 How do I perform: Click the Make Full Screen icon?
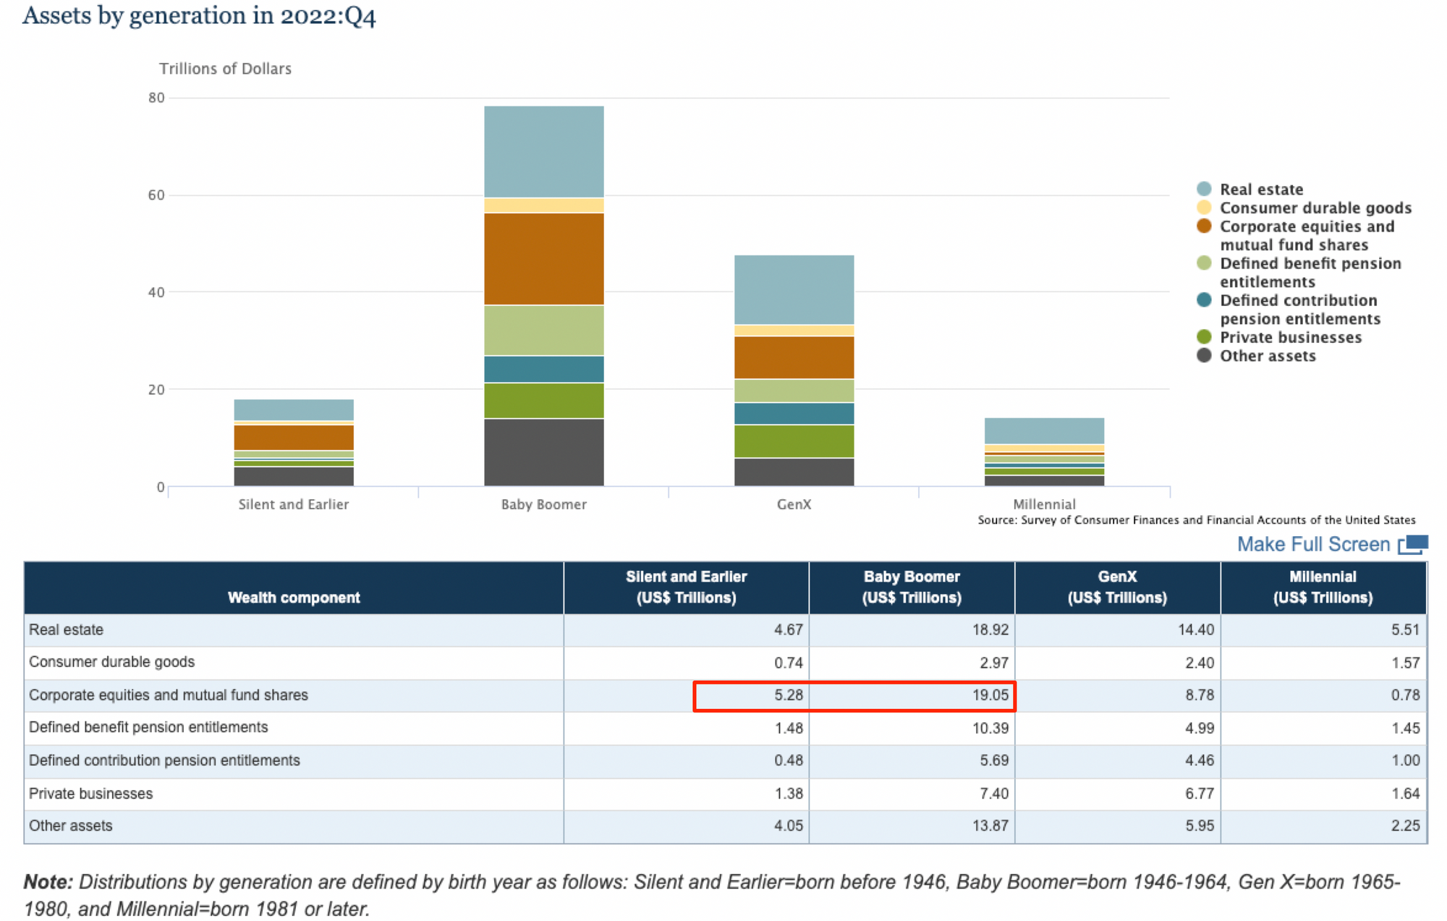[x=1413, y=544]
